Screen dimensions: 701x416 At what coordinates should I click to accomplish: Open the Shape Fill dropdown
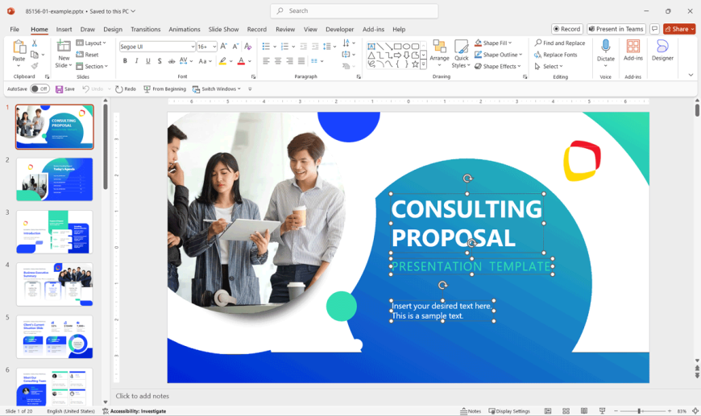(x=493, y=43)
